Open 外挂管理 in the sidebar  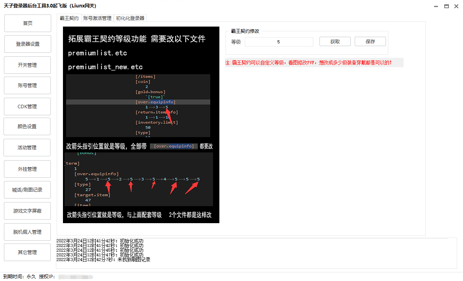(27, 169)
